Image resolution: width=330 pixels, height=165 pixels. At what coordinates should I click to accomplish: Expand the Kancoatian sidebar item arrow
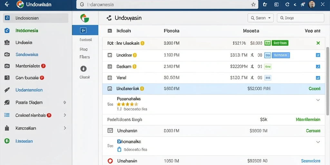[65, 128]
